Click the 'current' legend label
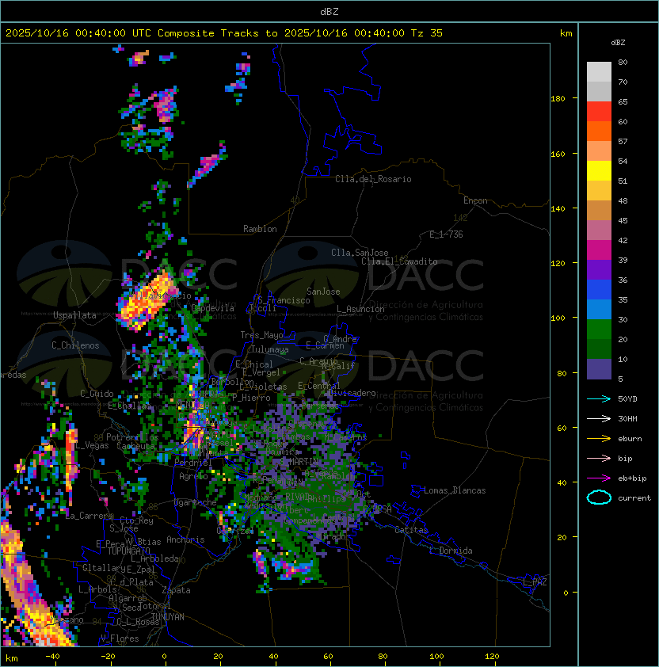The height and width of the screenshot is (667, 659). click(x=634, y=498)
